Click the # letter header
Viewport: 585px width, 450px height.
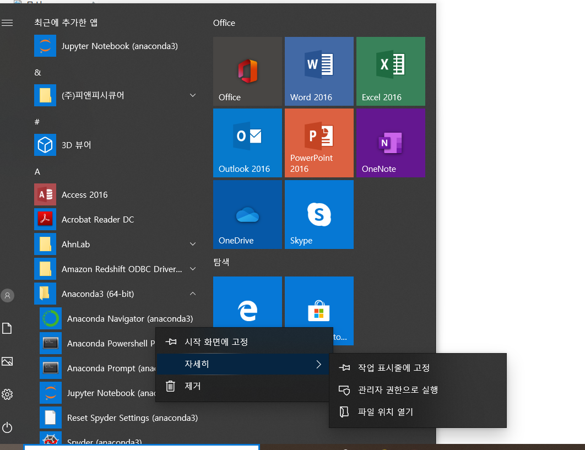click(37, 122)
